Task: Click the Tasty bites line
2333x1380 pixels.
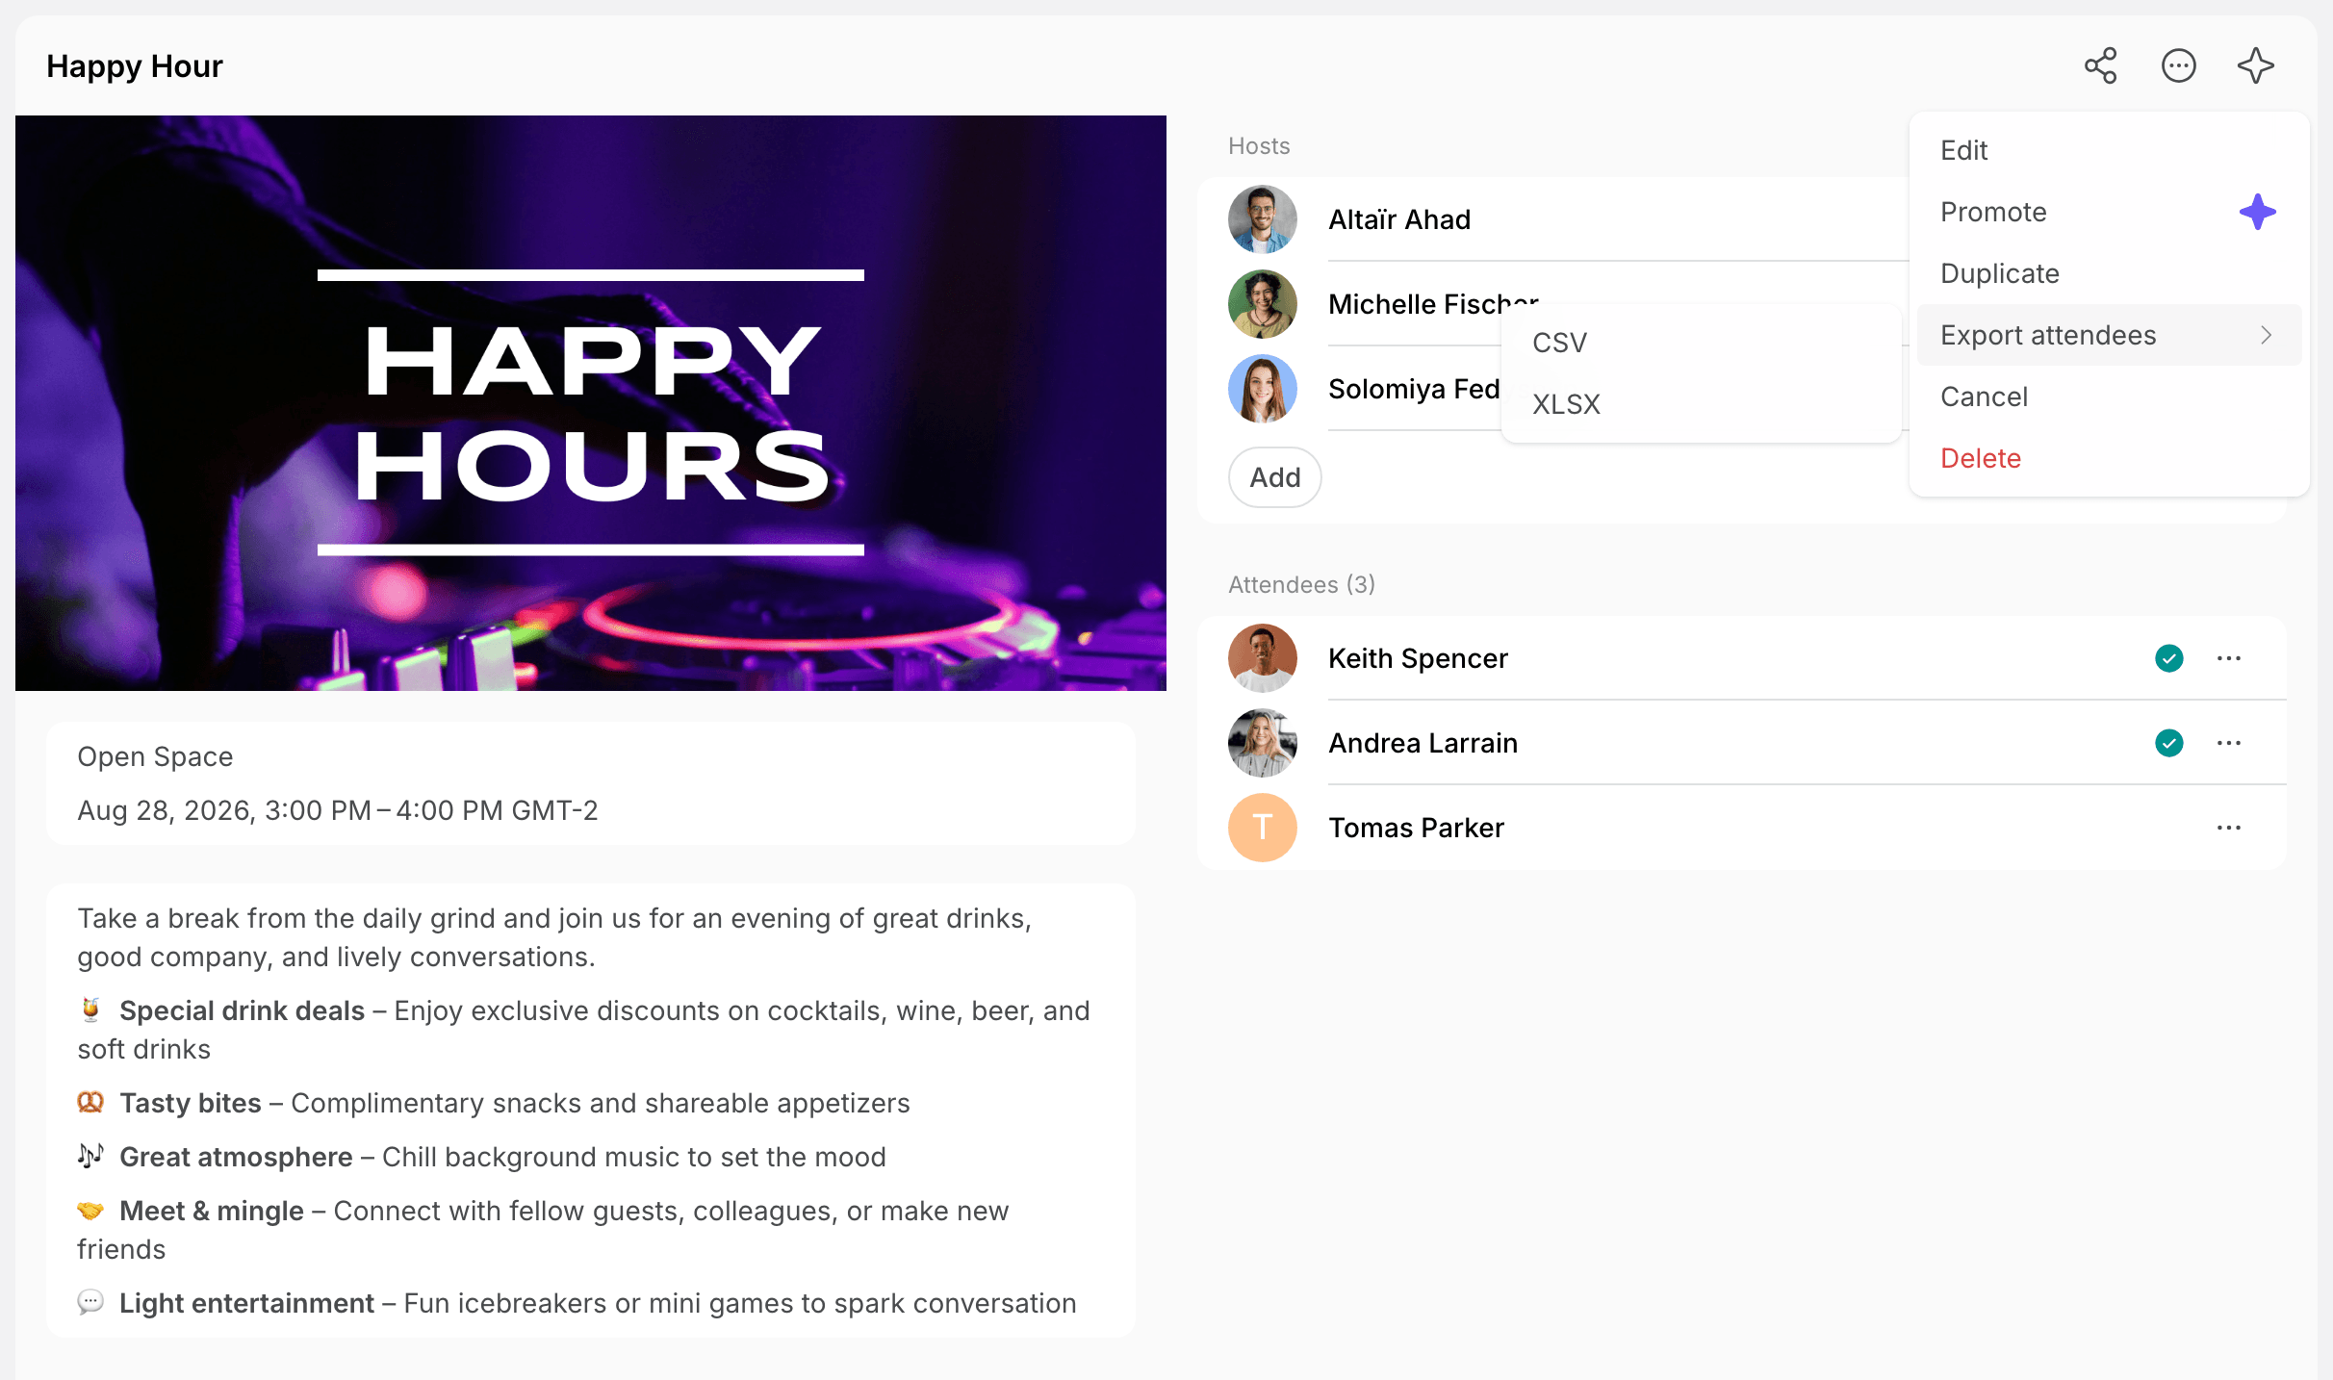Action: pyautogui.click(x=494, y=1103)
